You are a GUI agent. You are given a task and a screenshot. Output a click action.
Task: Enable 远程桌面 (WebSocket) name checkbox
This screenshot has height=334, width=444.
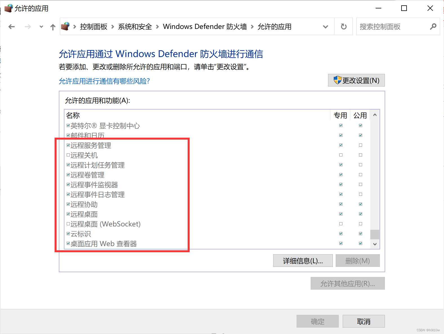pos(68,224)
